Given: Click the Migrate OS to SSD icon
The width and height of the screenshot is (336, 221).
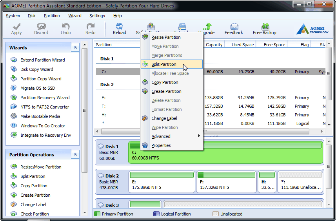Looking at the screenshot, I should (x=14, y=88).
